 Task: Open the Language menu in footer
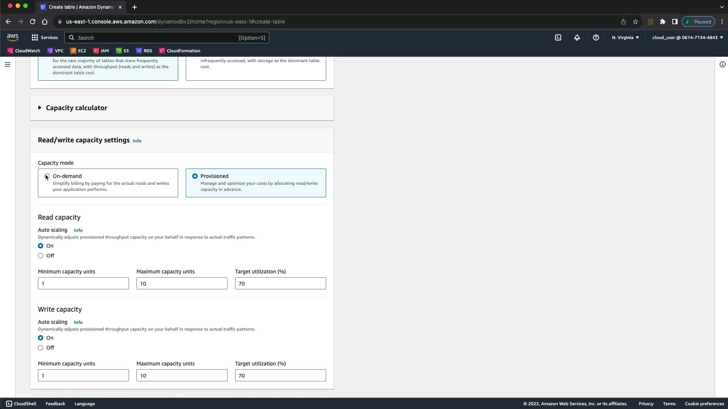[x=85, y=404]
